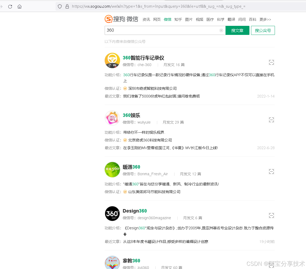
Task: Clear the search box with the X icon
Action: pos(221,30)
